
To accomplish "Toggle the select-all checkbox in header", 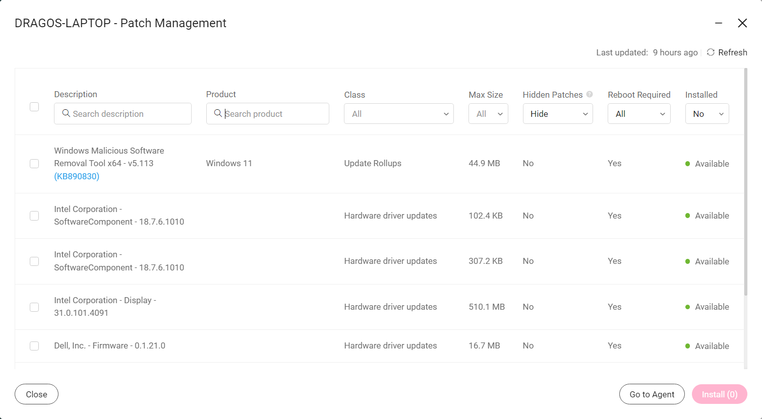I will tap(34, 107).
